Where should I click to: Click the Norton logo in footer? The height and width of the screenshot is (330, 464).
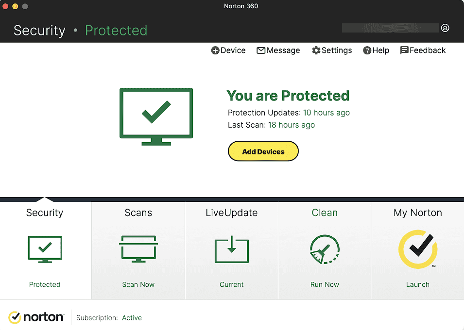36,317
